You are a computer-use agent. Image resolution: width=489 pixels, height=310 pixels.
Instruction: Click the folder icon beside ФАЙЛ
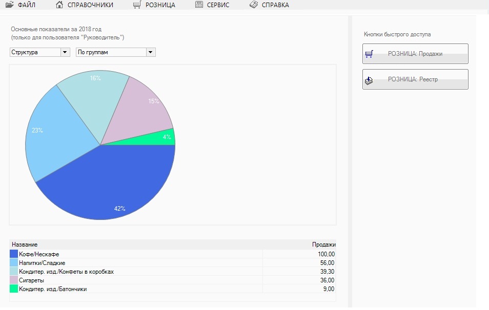pyautogui.click(x=9, y=5)
